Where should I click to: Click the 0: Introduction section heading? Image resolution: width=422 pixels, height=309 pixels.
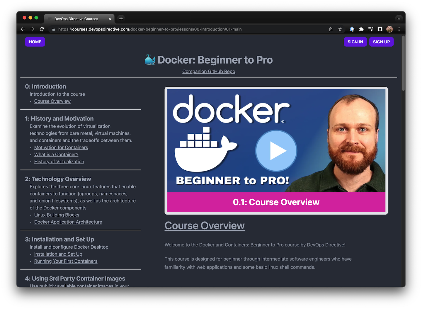45,86
